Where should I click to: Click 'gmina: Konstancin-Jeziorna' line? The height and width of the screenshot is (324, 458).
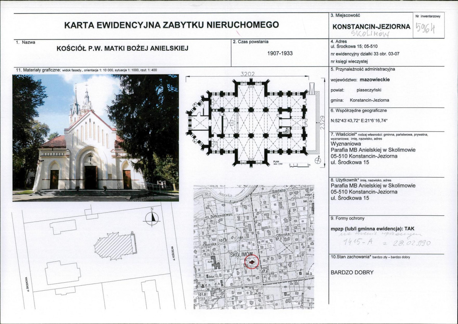[x=360, y=100]
